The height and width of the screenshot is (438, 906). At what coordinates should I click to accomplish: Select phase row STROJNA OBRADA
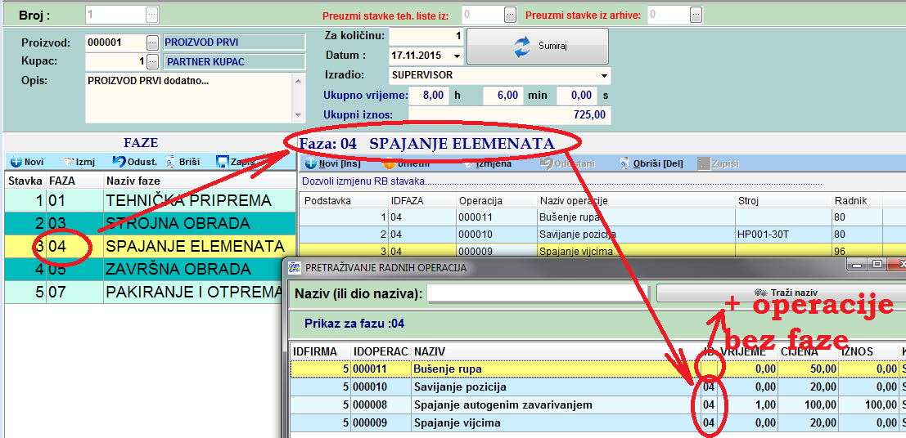click(x=150, y=223)
